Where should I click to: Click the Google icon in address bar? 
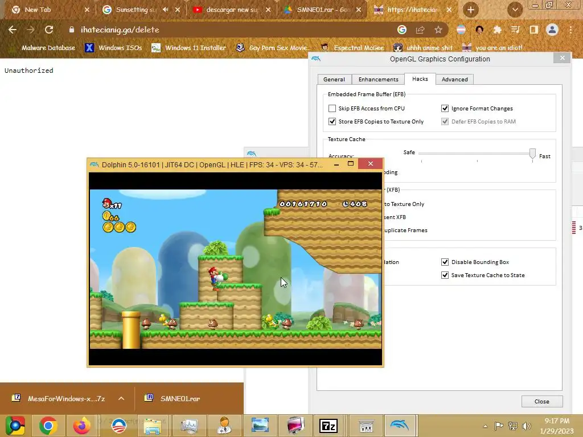pyautogui.click(x=401, y=30)
